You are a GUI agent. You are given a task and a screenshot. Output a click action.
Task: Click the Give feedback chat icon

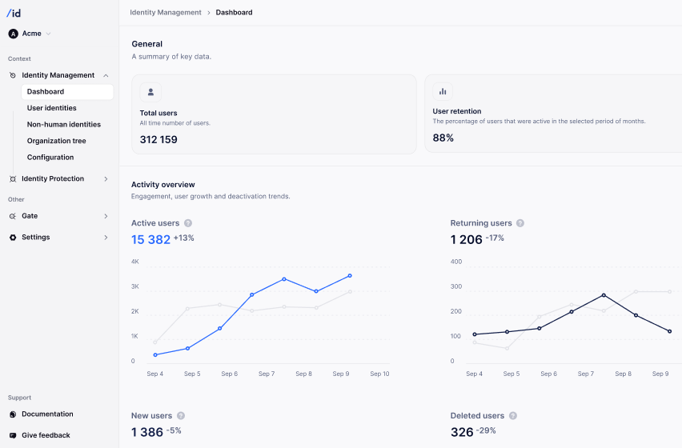(13, 435)
